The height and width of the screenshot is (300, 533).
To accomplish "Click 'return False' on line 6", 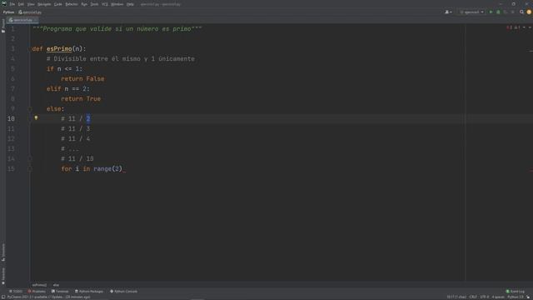I will pos(82,79).
